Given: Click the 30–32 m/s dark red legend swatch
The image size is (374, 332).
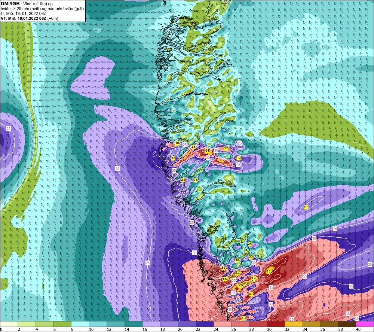Looking at the screenshot, I should [x=276, y=324].
